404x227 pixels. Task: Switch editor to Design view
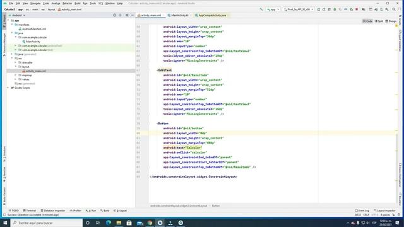(x=391, y=21)
